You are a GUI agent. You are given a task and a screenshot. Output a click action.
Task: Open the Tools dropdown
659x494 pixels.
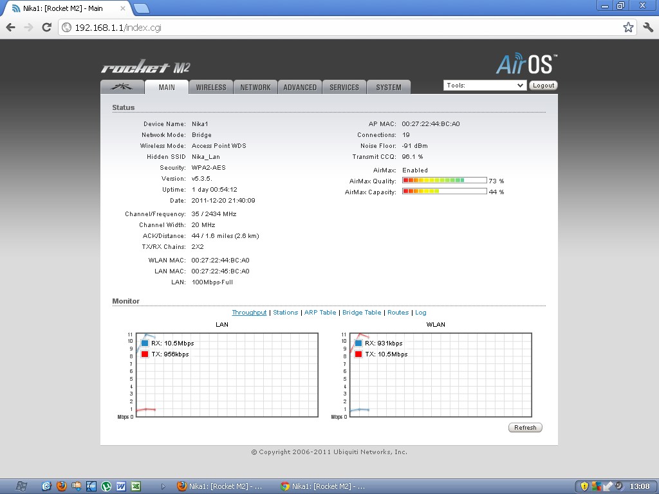tap(485, 86)
